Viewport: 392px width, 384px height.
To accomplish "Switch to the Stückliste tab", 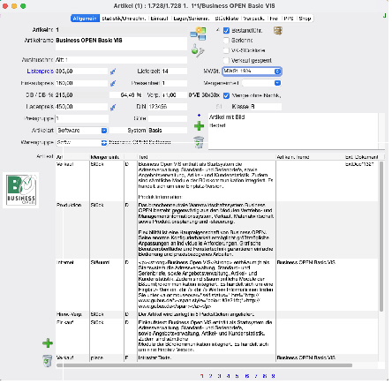I will pyautogui.click(x=227, y=19).
